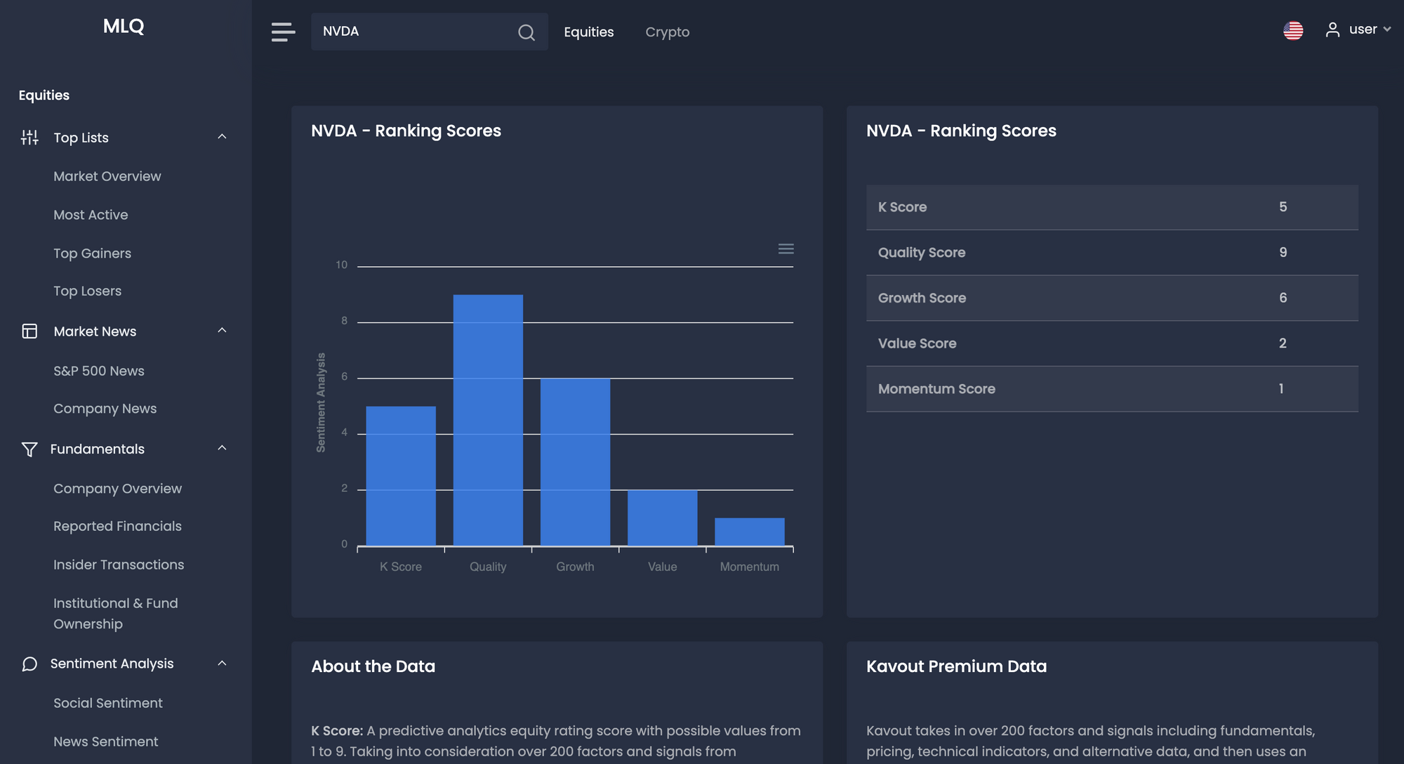This screenshot has height=764, width=1404.
Task: Open the Market Overview link
Action: 107,176
